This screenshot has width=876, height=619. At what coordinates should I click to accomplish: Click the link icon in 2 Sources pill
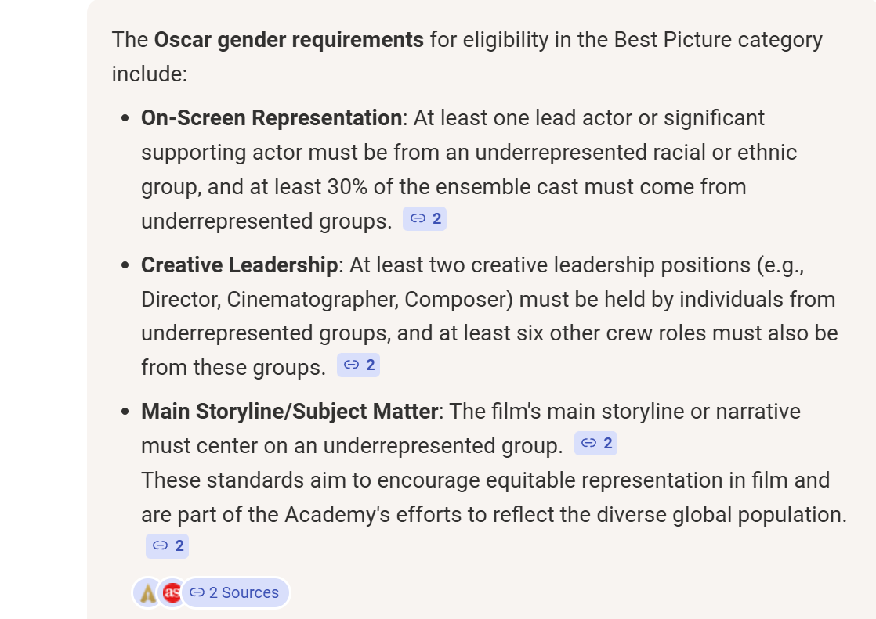197,593
